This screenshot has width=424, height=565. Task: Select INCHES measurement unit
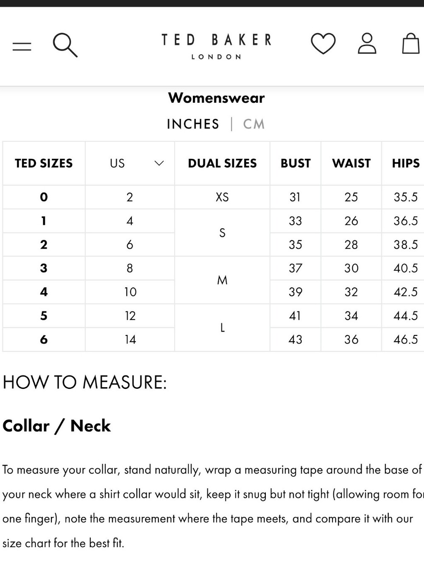point(193,124)
